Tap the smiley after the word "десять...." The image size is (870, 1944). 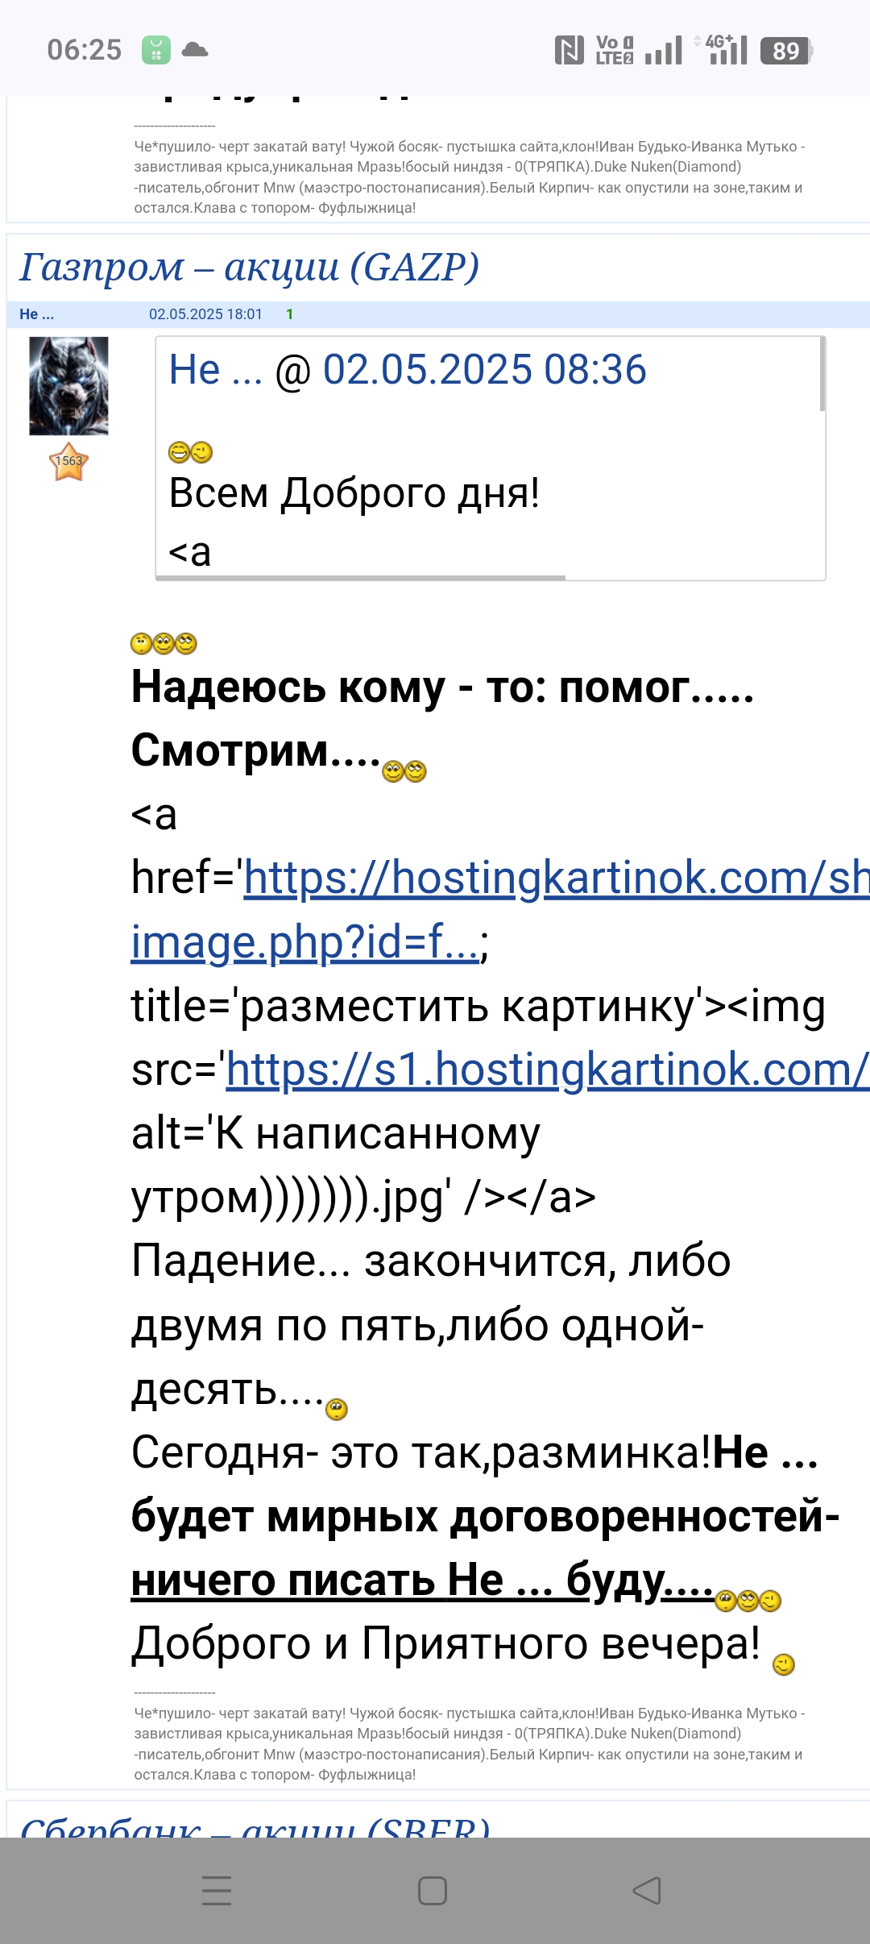click(x=337, y=1409)
